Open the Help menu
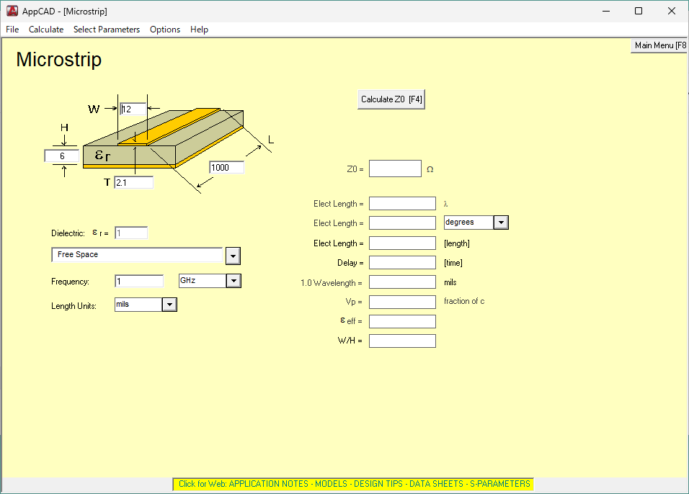 click(x=199, y=30)
